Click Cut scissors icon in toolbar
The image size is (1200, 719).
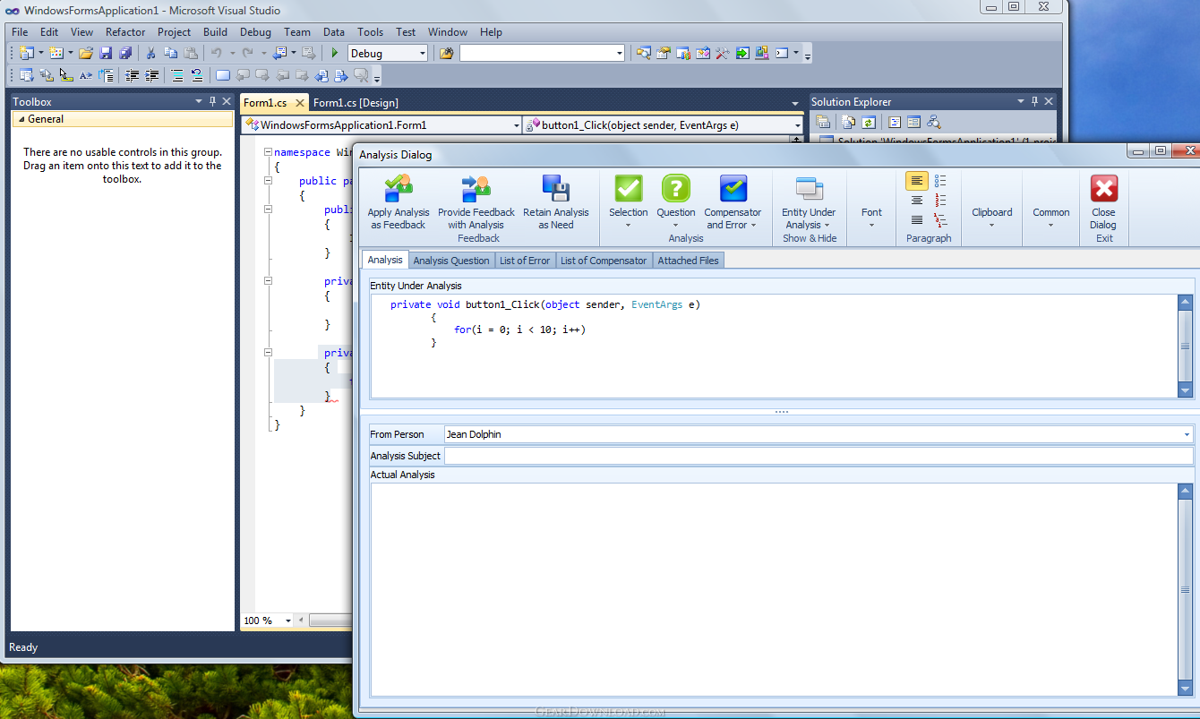tap(150, 54)
